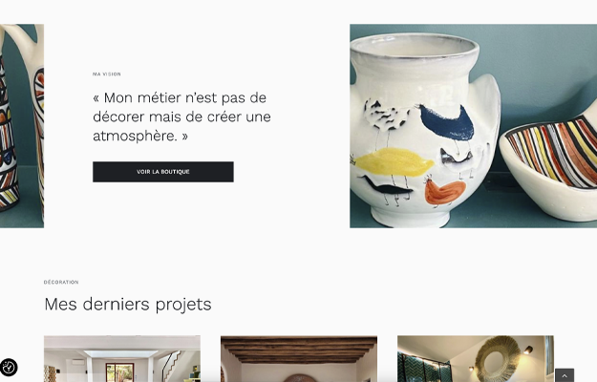Open the cookie consent settings icon

click(9, 367)
